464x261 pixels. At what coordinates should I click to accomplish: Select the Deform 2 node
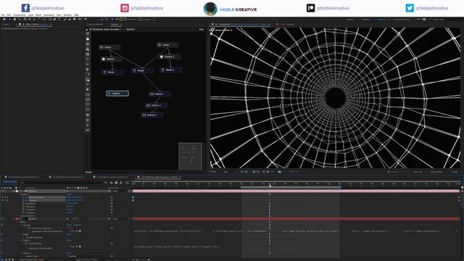[156, 105]
